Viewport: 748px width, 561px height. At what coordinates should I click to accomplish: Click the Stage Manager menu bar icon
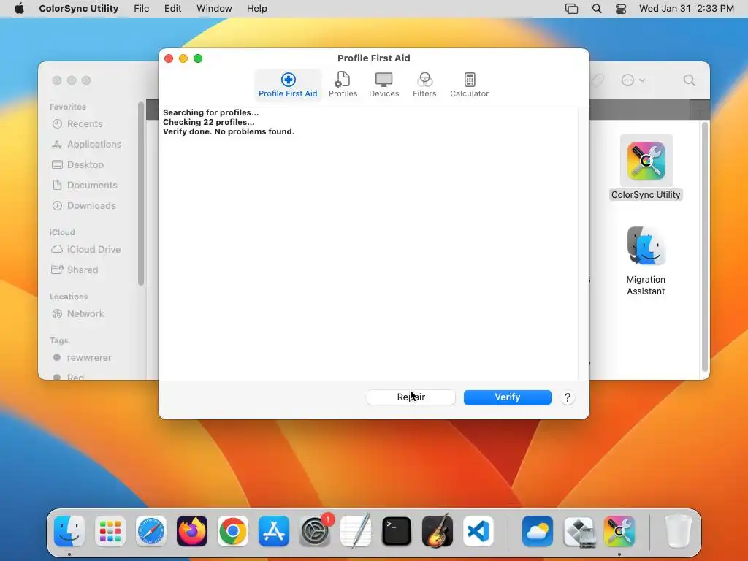[571, 9]
